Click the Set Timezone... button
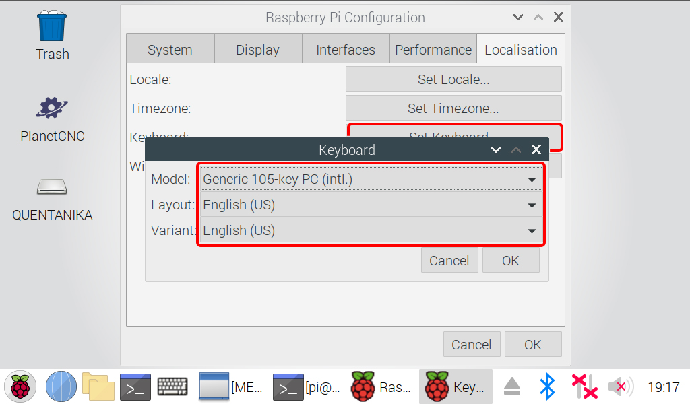Viewport: 690px width, 404px height. (x=453, y=108)
